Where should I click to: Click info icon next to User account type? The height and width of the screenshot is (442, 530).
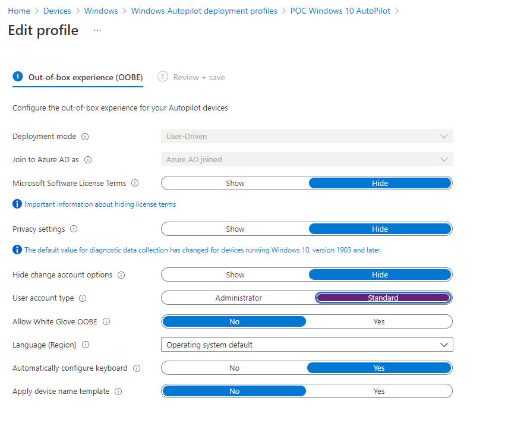(83, 298)
